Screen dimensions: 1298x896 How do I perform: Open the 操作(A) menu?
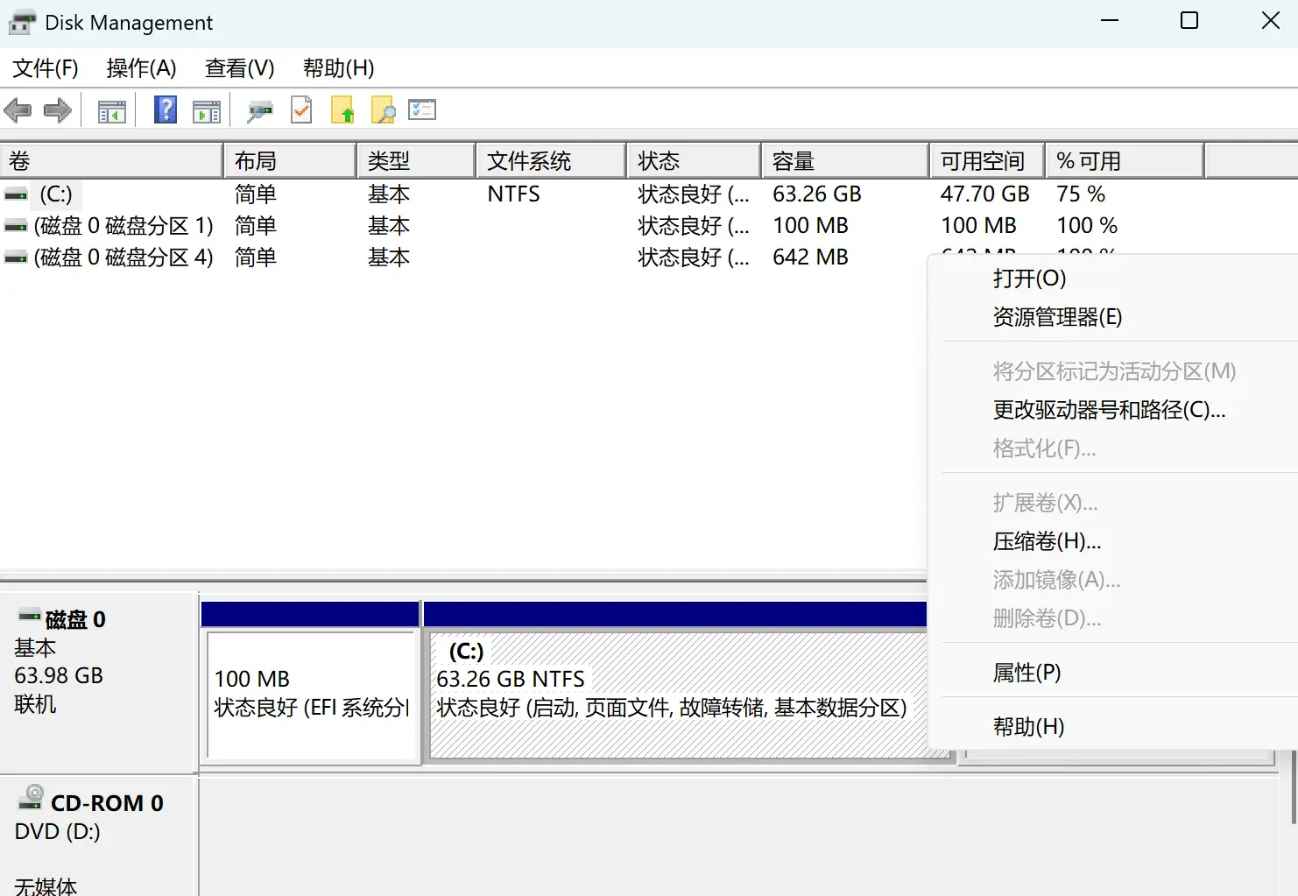coord(141,68)
